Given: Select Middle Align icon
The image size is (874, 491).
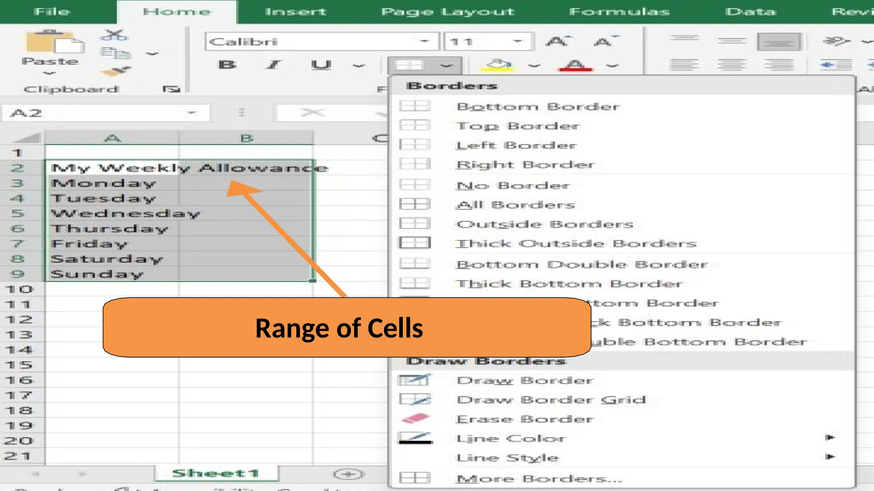Looking at the screenshot, I should click(x=731, y=41).
